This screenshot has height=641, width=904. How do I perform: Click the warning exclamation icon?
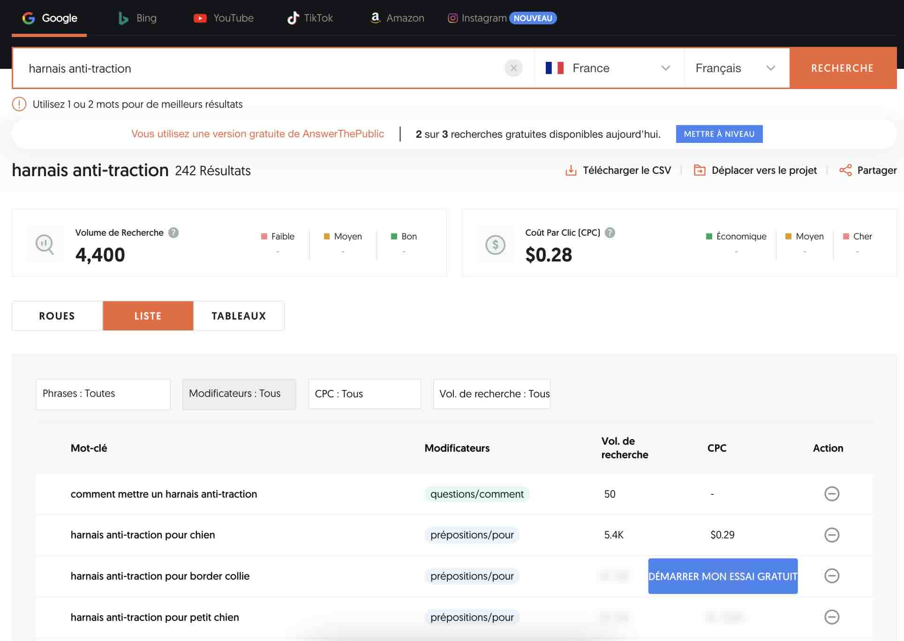pos(19,104)
